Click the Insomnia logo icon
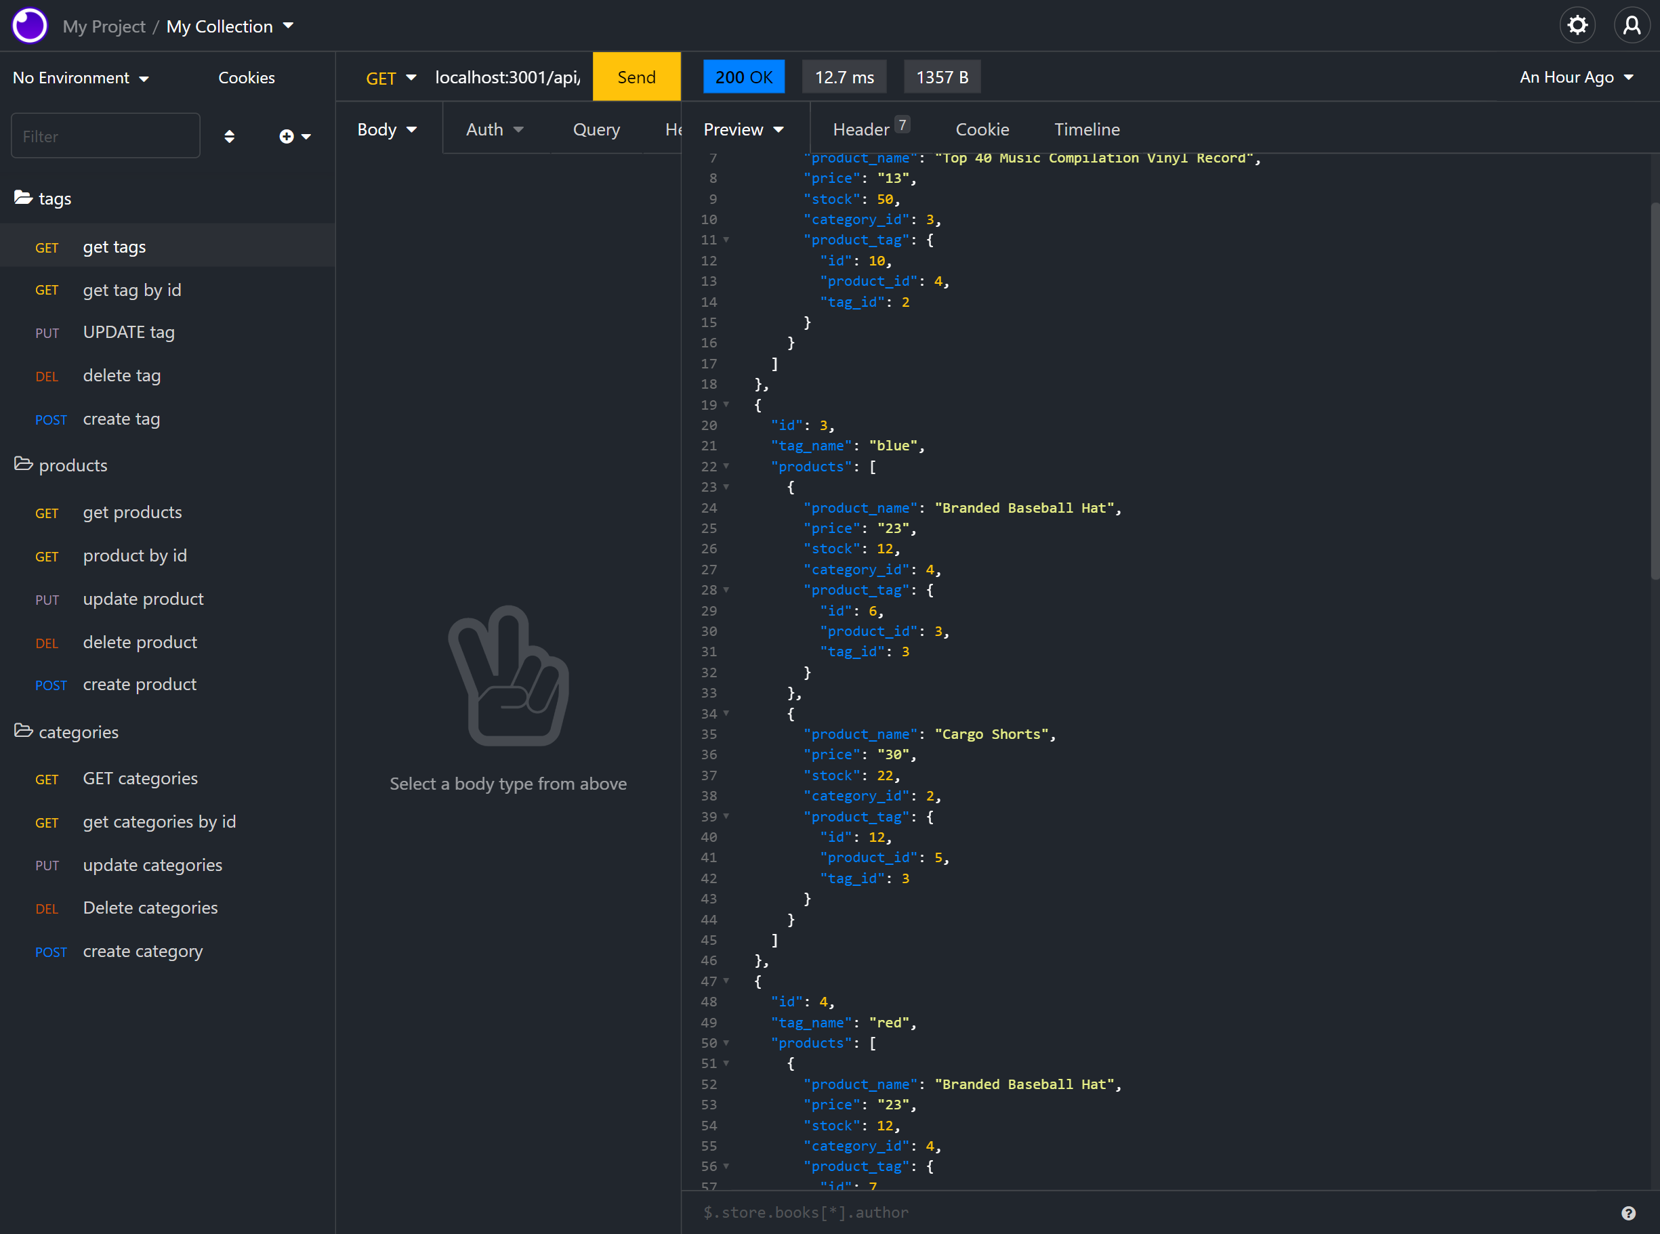 (x=29, y=24)
